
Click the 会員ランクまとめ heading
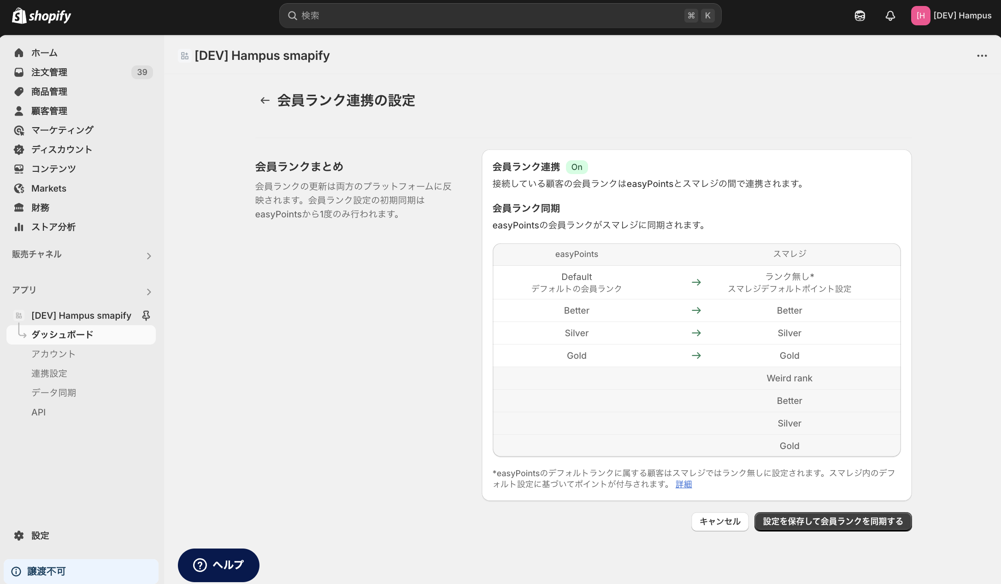[299, 167]
